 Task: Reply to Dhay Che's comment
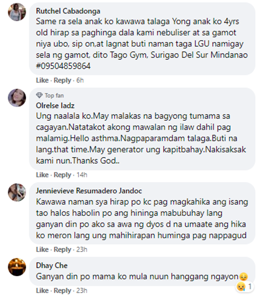63,291
